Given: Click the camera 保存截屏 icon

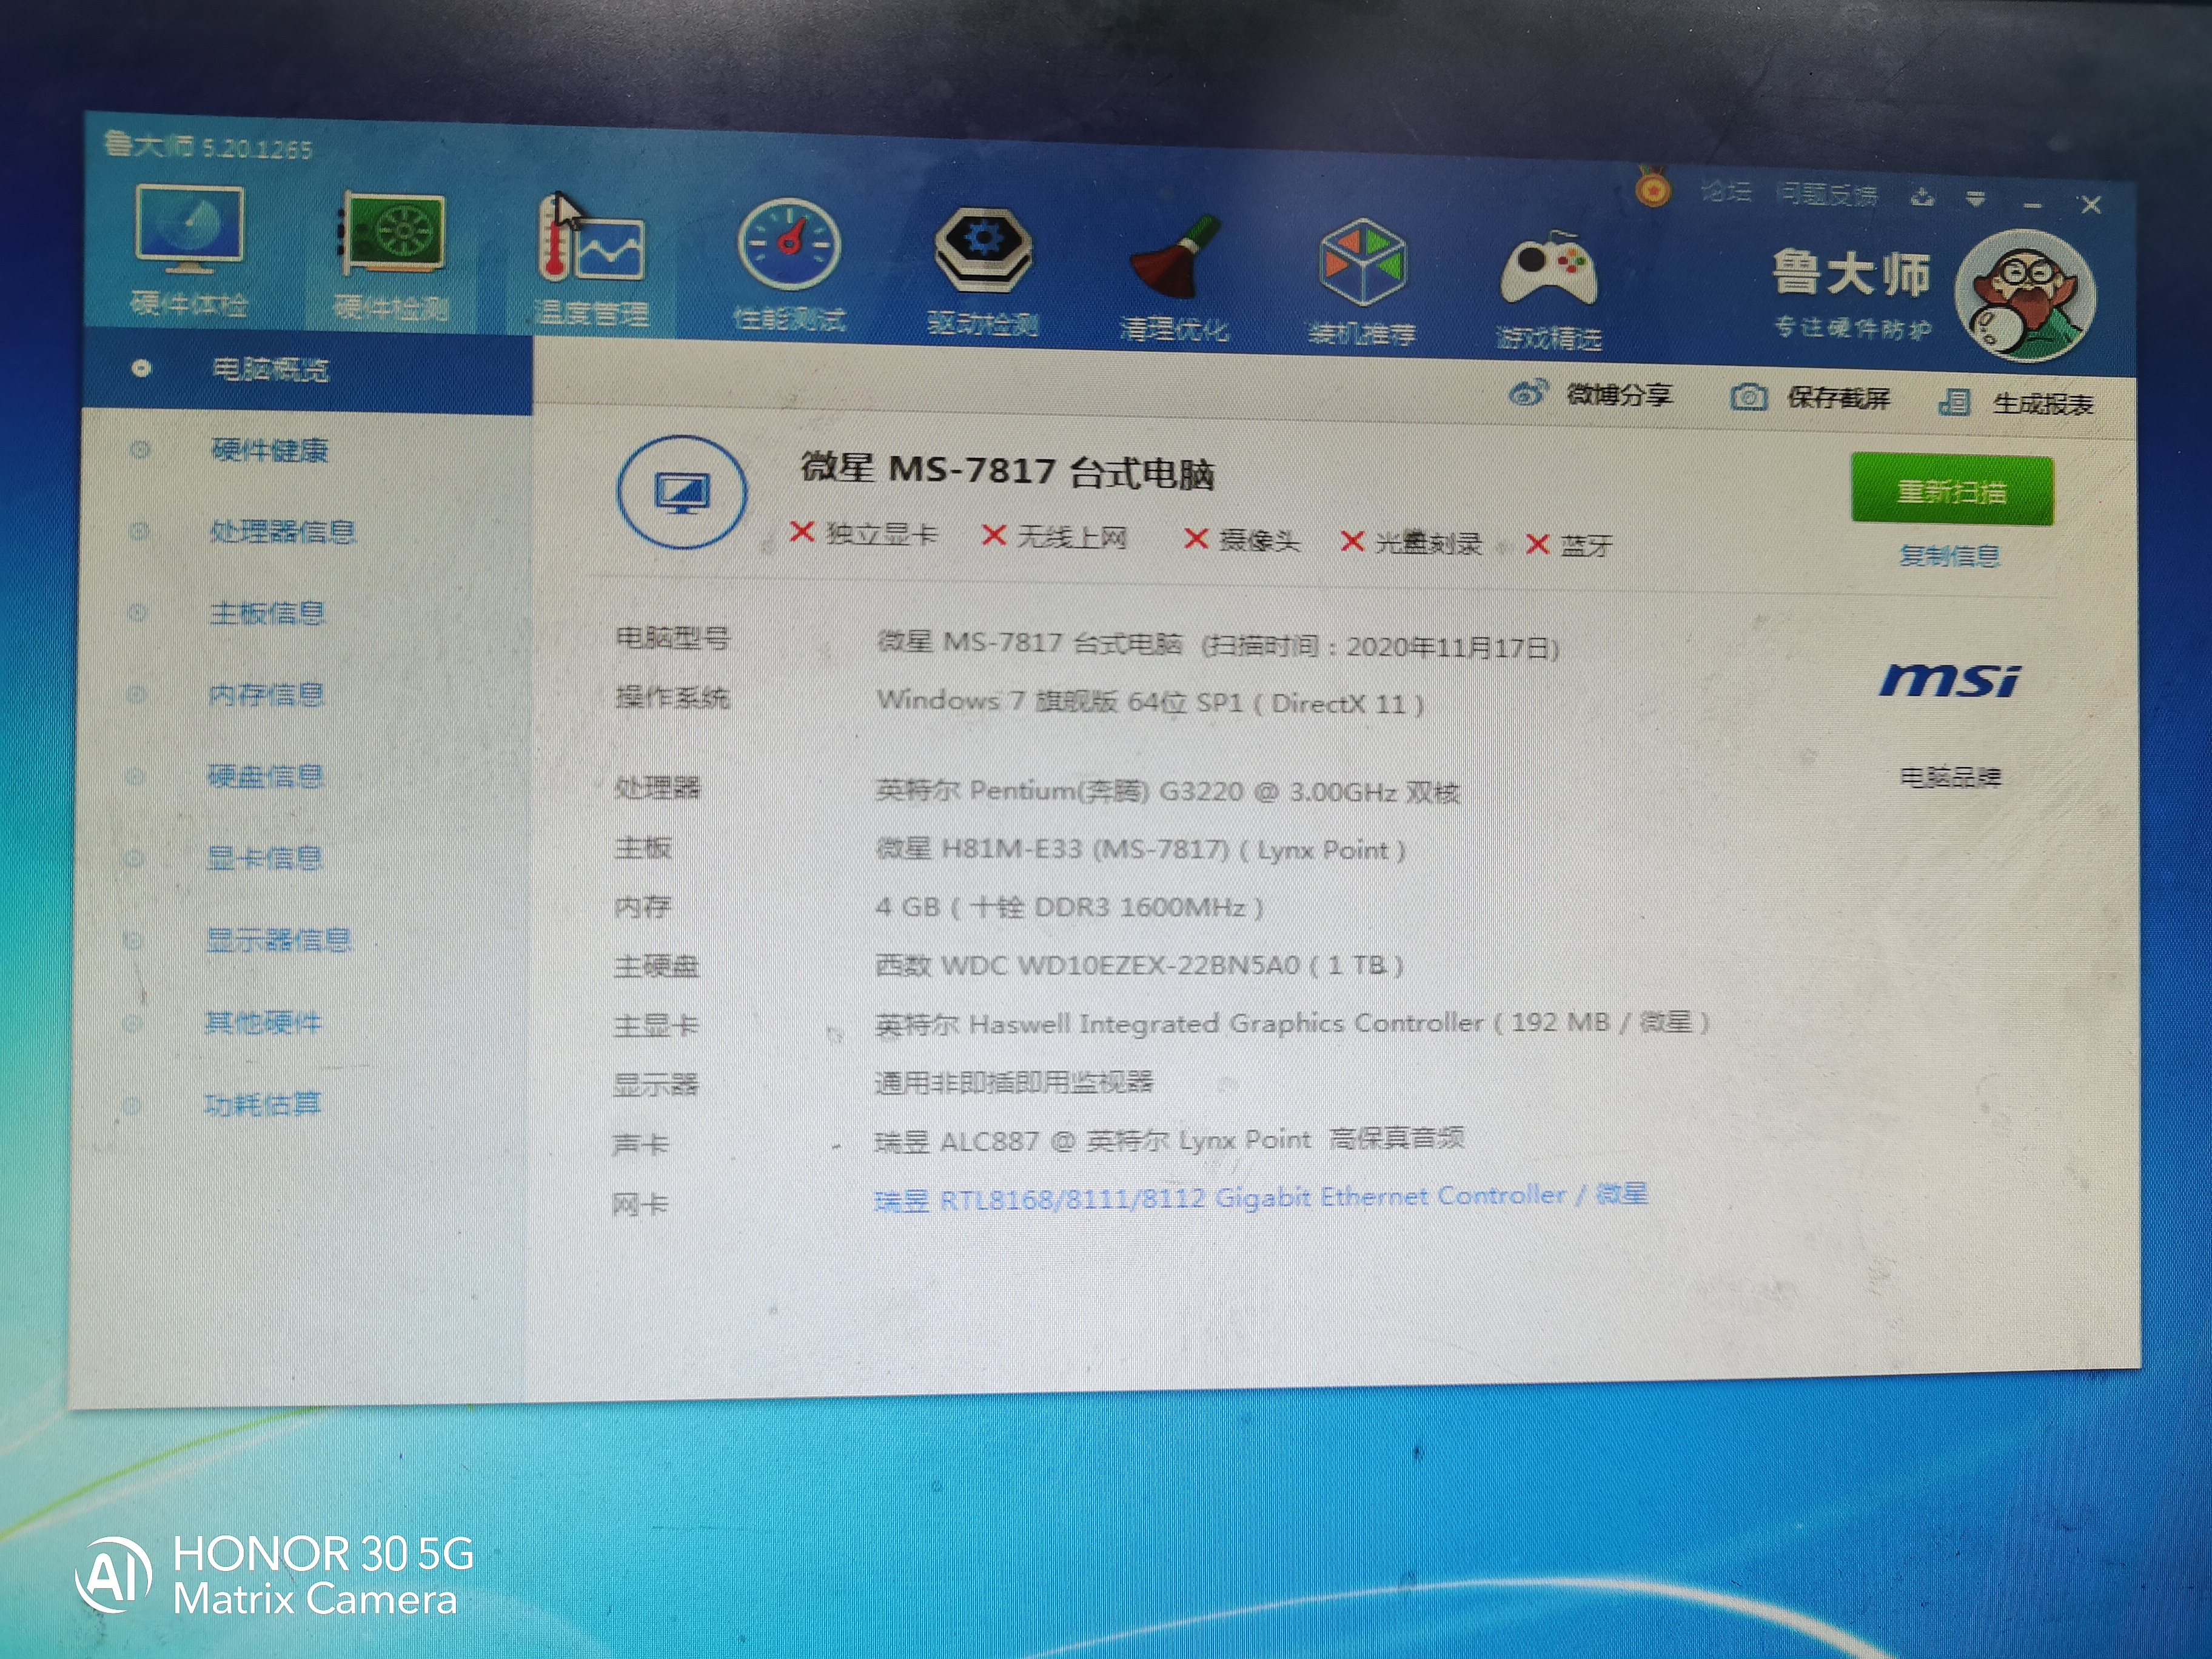Looking at the screenshot, I should tap(1748, 397).
